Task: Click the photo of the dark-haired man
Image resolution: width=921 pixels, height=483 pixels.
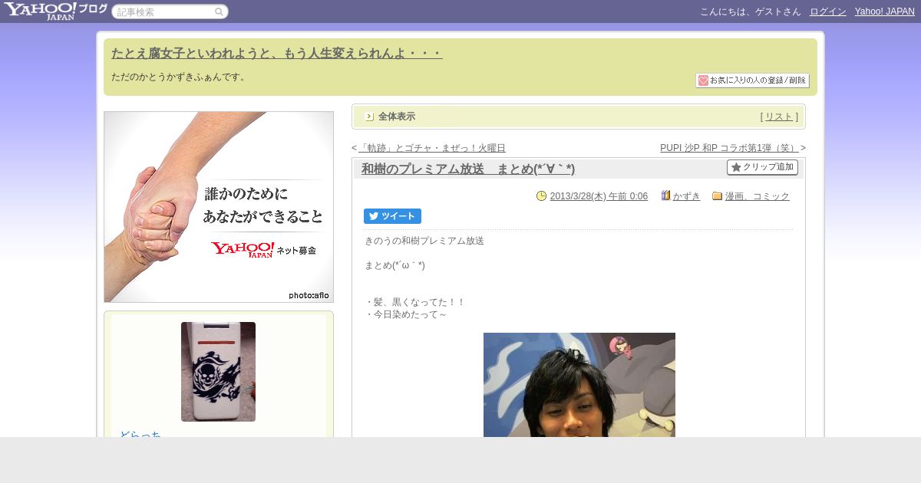Action: click(579, 385)
